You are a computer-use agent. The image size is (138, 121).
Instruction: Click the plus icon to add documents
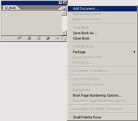[48, 38]
